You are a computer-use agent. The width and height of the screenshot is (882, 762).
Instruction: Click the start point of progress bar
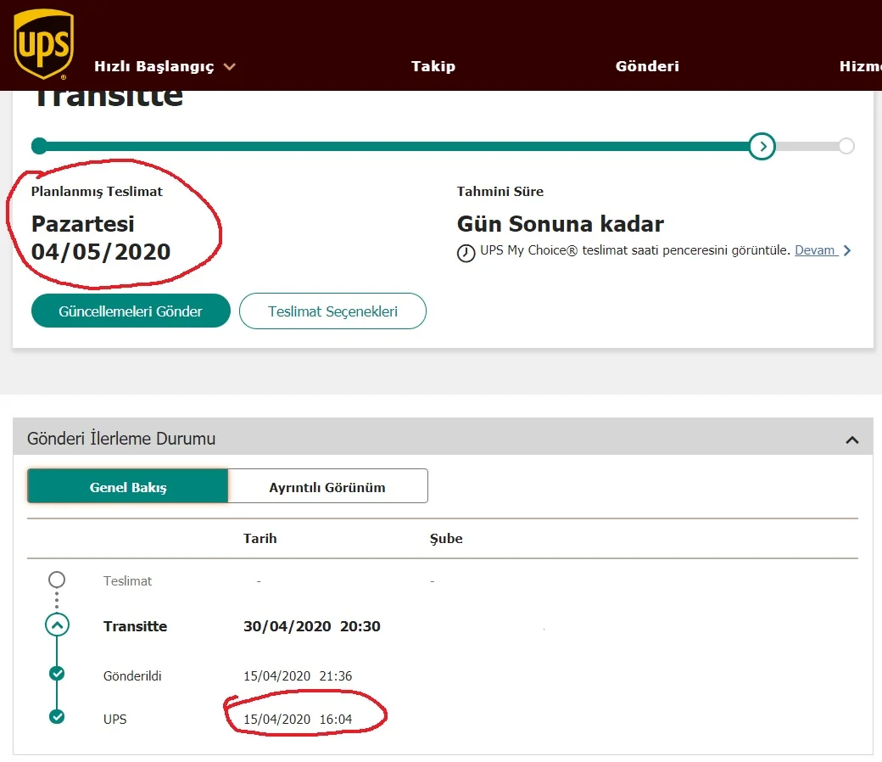(x=39, y=146)
